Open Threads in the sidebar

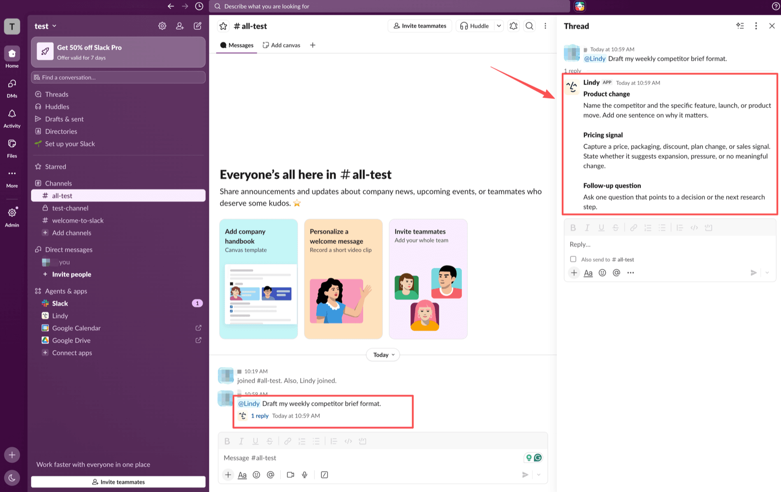pyautogui.click(x=118, y=95)
